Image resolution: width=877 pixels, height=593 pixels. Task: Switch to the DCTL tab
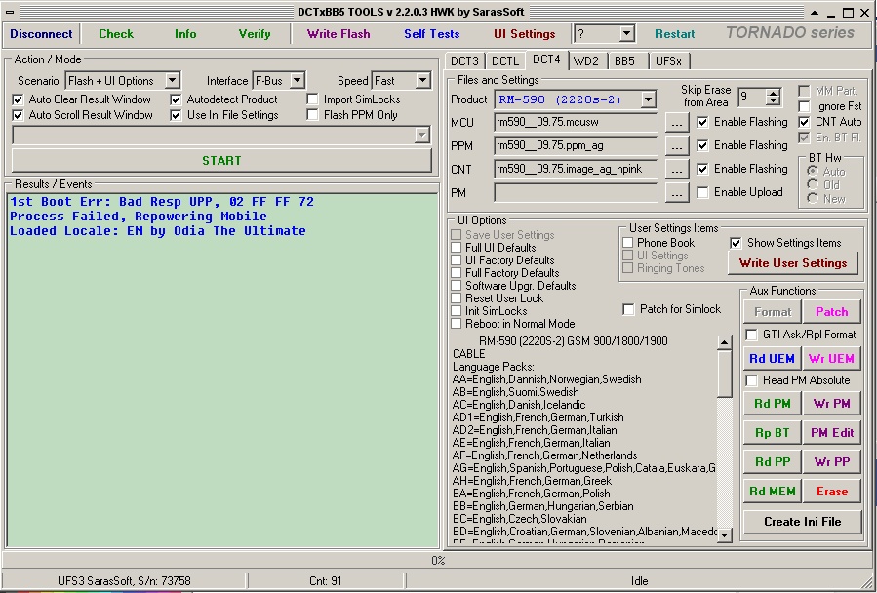505,61
